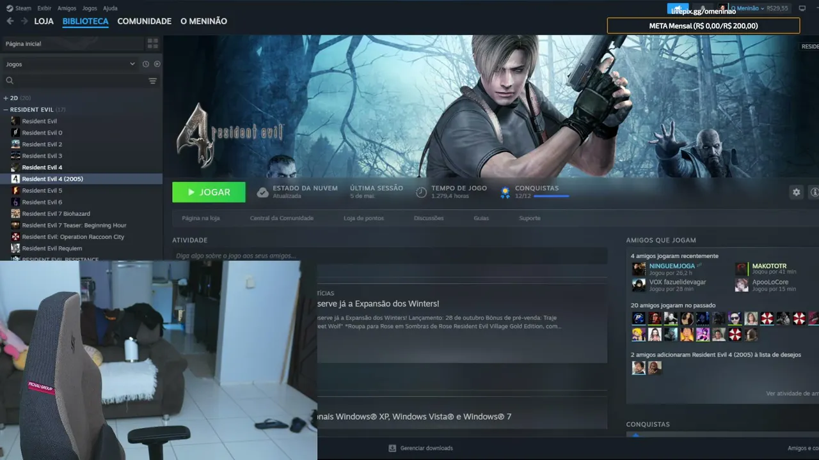819x460 pixels.
Task: Select Resident Evil 6 game icon
Action: 15,202
